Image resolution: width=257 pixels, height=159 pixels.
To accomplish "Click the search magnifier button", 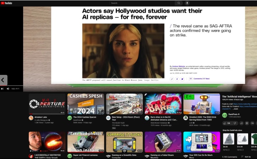I will pos(179,3).
